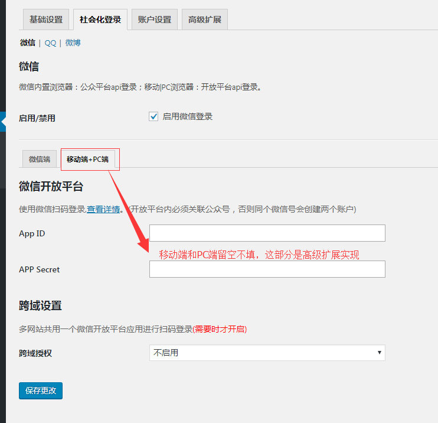Click the App ID field label
Viewport: 438px width, 423px height.
pyautogui.click(x=32, y=233)
